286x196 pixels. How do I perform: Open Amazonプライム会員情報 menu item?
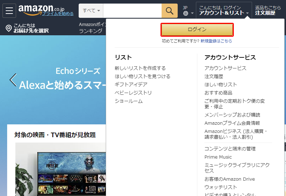coord(232,123)
